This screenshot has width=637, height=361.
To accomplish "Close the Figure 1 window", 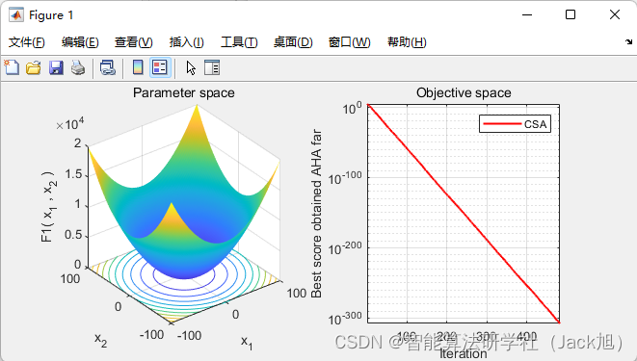I will (x=615, y=15).
